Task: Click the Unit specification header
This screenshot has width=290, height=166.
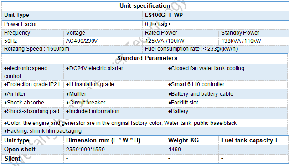Action: point(145,6)
